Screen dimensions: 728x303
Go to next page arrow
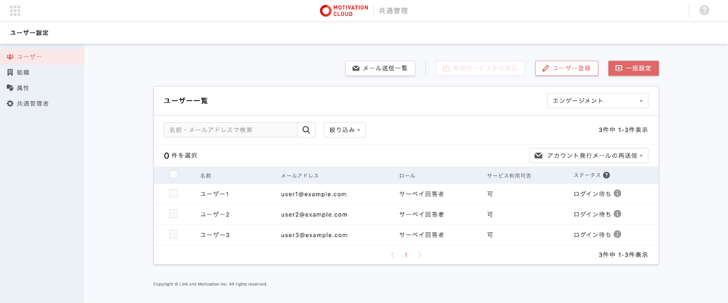coord(420,255)
